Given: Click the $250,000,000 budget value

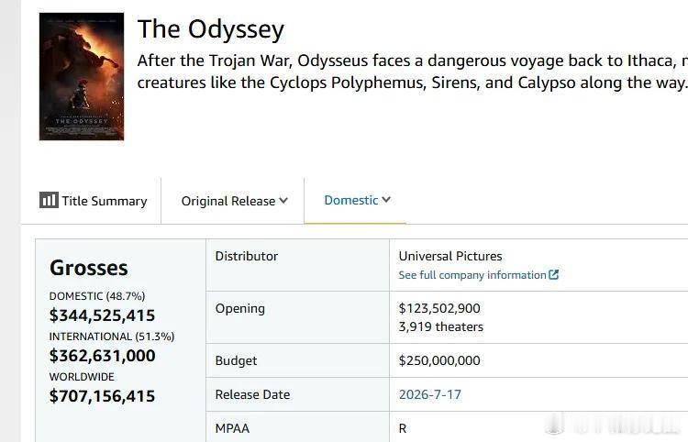Looking at the screenshot, I should pos(439,360).
